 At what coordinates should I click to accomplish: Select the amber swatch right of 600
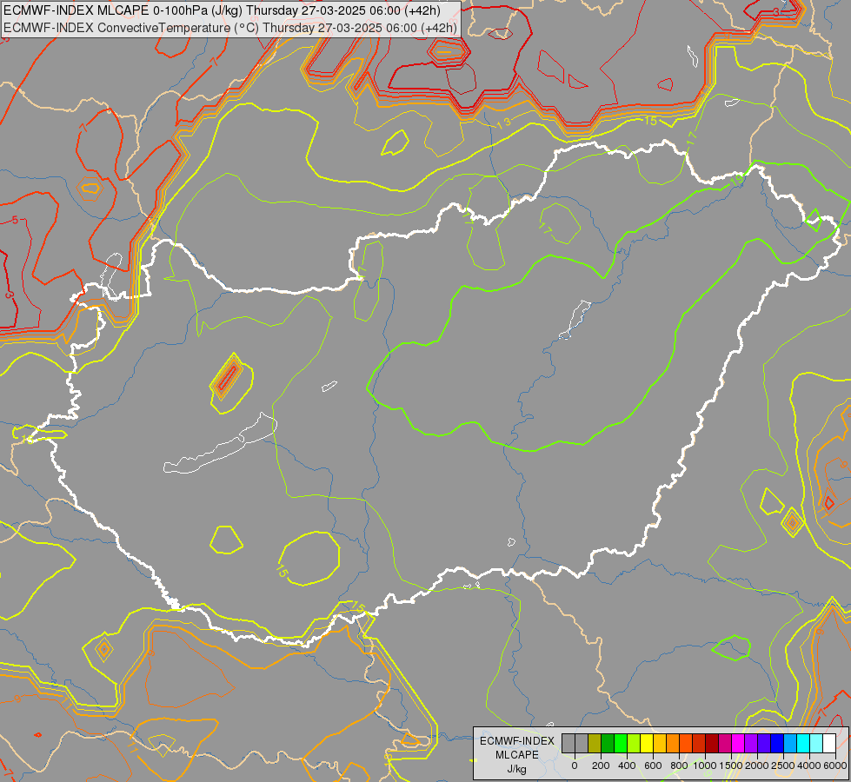[660, 743]
